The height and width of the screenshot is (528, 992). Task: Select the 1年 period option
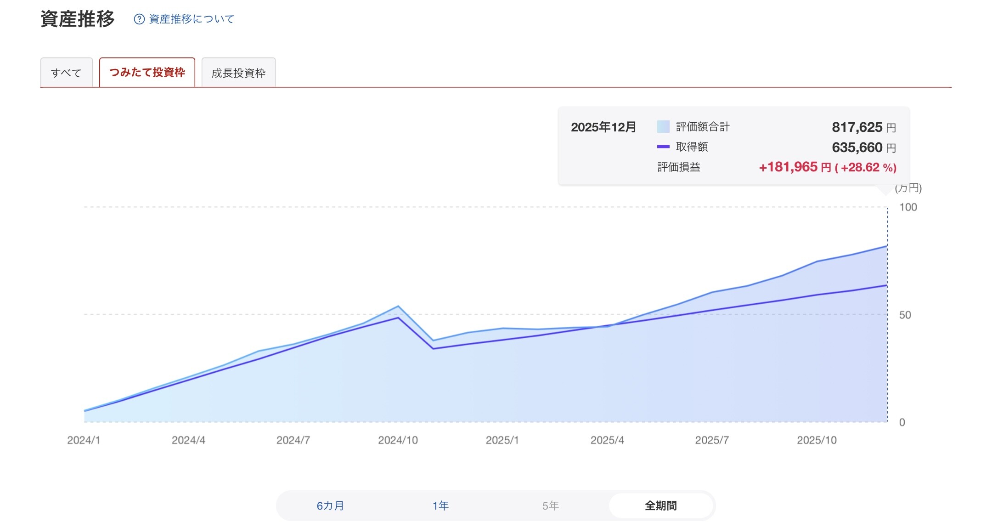click(x=440, y=505)
